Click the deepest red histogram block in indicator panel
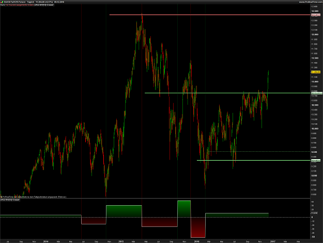Viewport: 323px width, 243px height. [198, 227]
